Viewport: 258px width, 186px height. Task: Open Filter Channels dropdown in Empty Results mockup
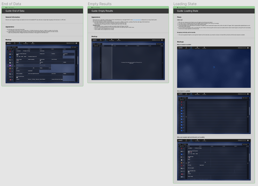[x=160, y=44]
